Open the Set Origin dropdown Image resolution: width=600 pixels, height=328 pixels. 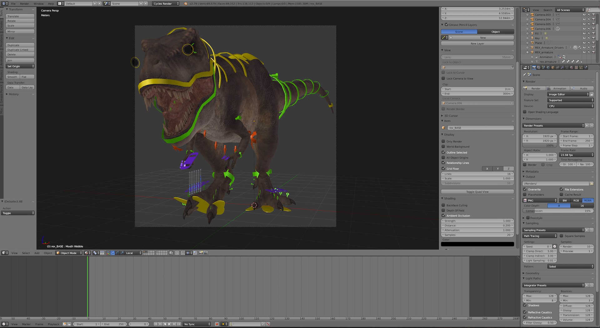[x=20, y=66]
